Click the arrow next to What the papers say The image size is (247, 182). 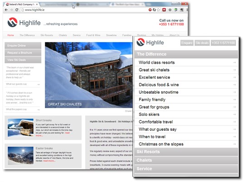39,110
